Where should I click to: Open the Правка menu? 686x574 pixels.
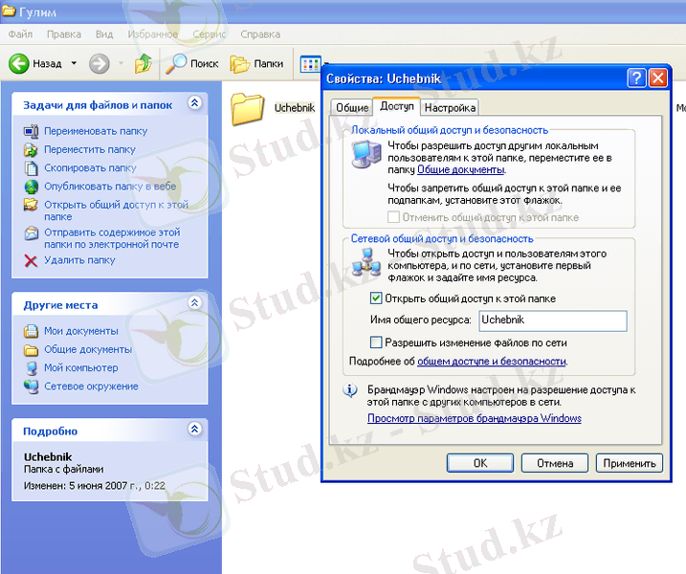[x=64, y=34]
